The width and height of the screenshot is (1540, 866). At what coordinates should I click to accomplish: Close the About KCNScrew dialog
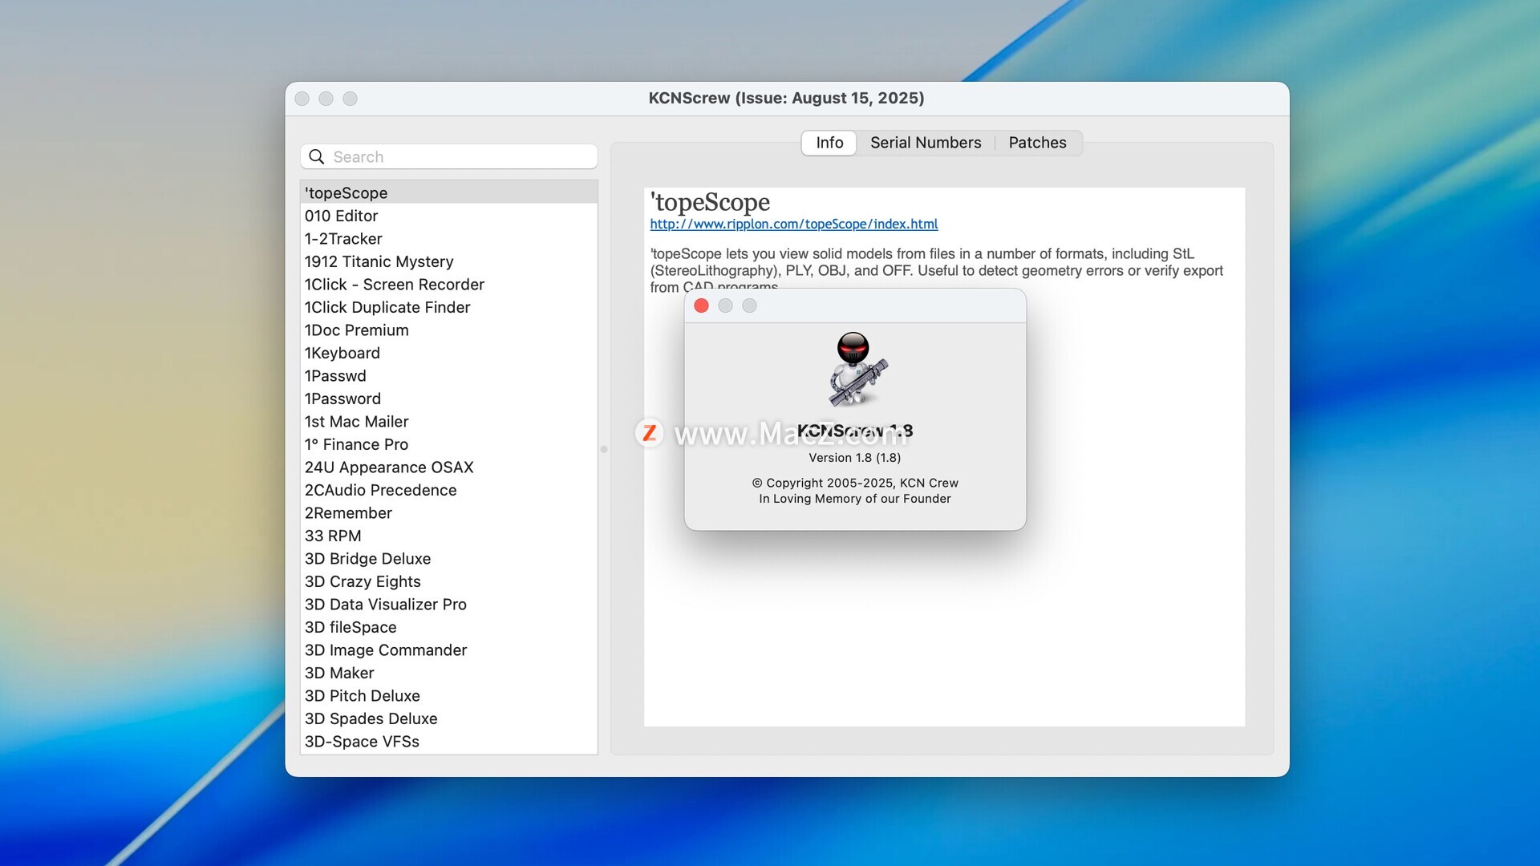[x=701, y=306]
